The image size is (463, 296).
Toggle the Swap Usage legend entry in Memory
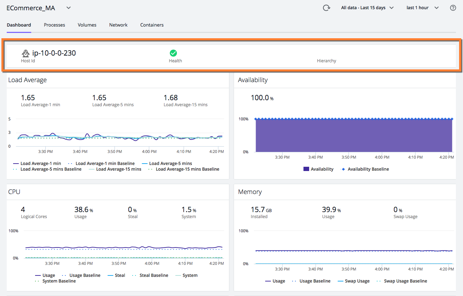coord(353,281)
